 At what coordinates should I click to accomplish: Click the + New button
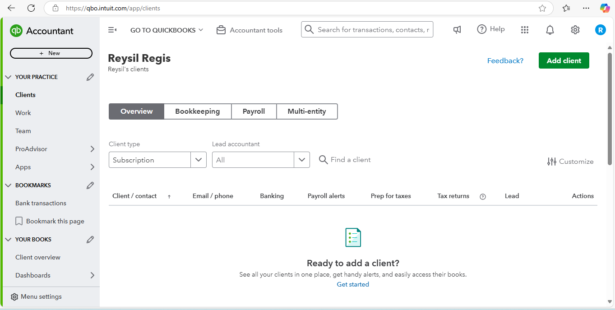tap(51, 53)
